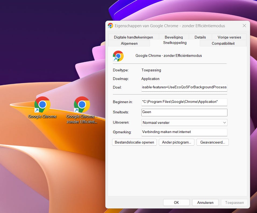Click the Chrome icon in dialog title bar
Viewport: 257px width, 213px height.
point(110,26)
